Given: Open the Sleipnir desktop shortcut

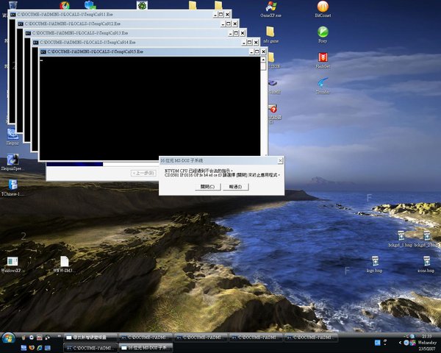Looking at the screenshot, I should [x=12, y=137].
